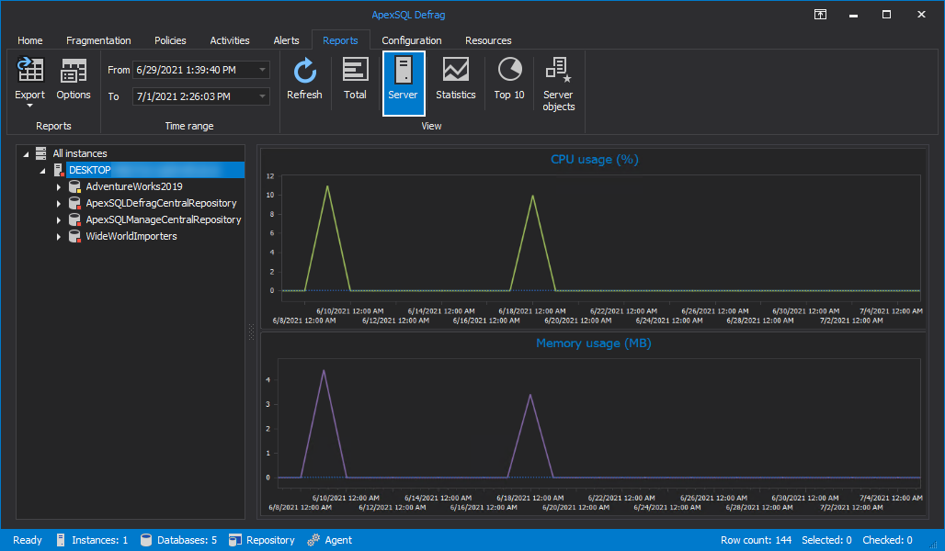Click the Instances: 1 status text
This screenshot has width=945, height=551.
coord(100,540)
